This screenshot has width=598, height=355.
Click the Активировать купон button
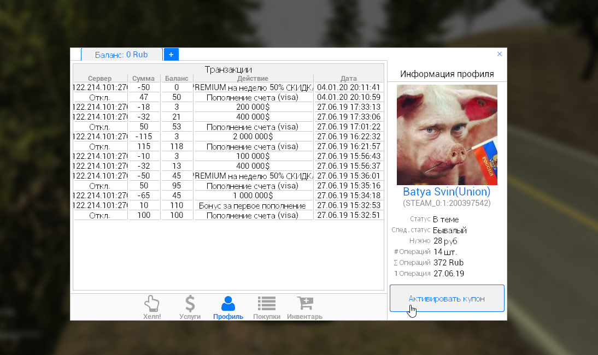click(x=447, y=298)
